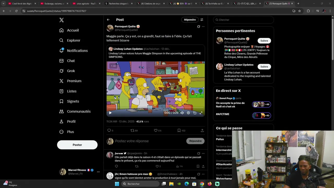Click the video progress bar

click(x=156, y=108)
